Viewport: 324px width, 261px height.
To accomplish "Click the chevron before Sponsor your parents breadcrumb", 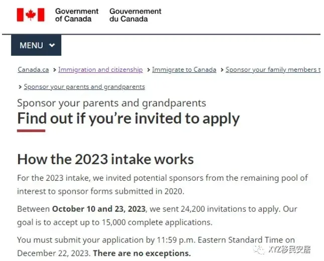I will pos(20,87).
